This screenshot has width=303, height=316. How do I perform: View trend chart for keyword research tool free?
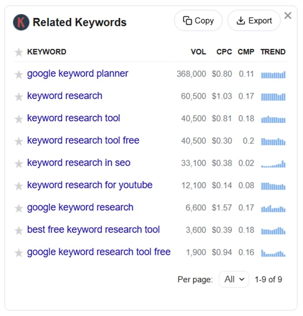[273, 141]
